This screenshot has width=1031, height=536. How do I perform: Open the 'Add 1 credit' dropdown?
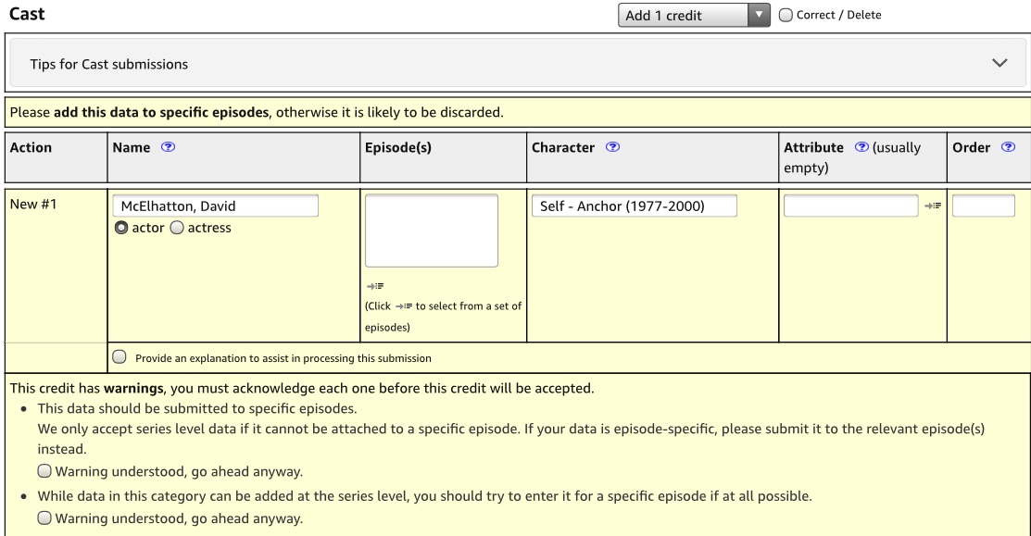click(x=695, y=16)
